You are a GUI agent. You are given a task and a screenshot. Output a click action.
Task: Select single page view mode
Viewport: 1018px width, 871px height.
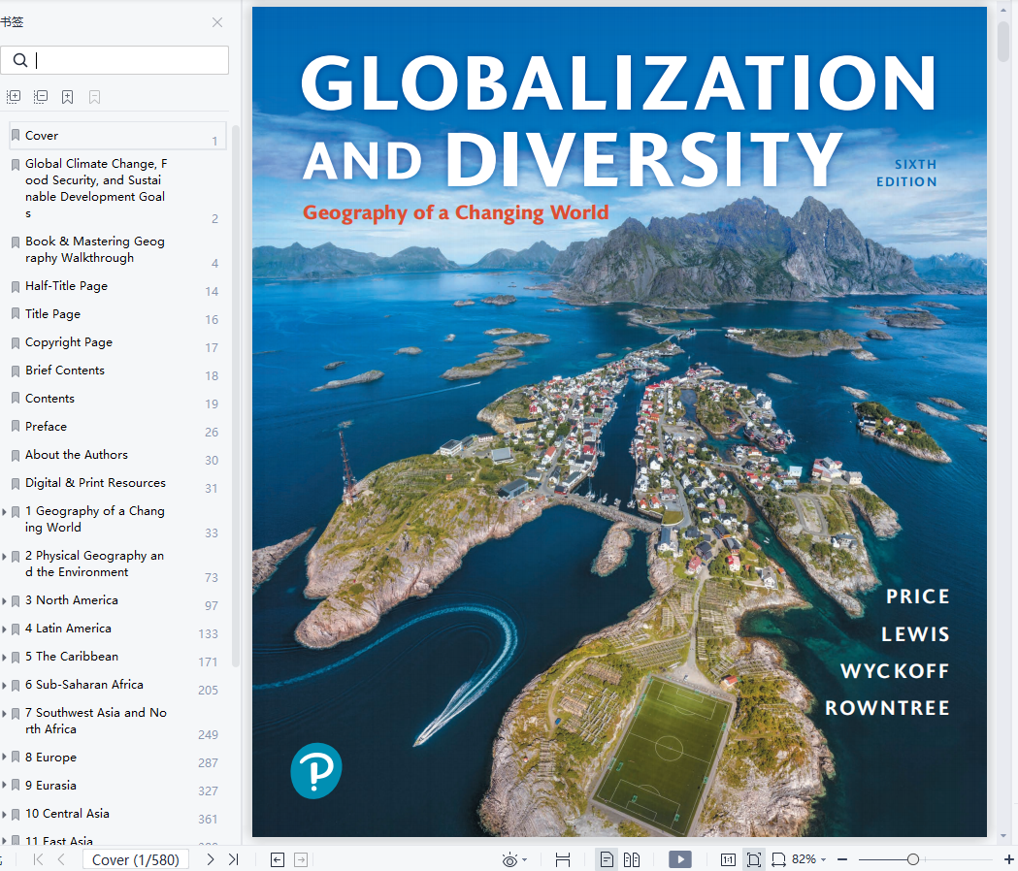607,860
